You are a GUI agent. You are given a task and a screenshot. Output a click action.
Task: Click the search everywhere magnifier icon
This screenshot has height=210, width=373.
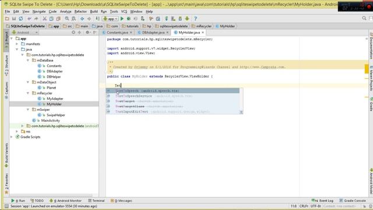click(x=364, y=18)
